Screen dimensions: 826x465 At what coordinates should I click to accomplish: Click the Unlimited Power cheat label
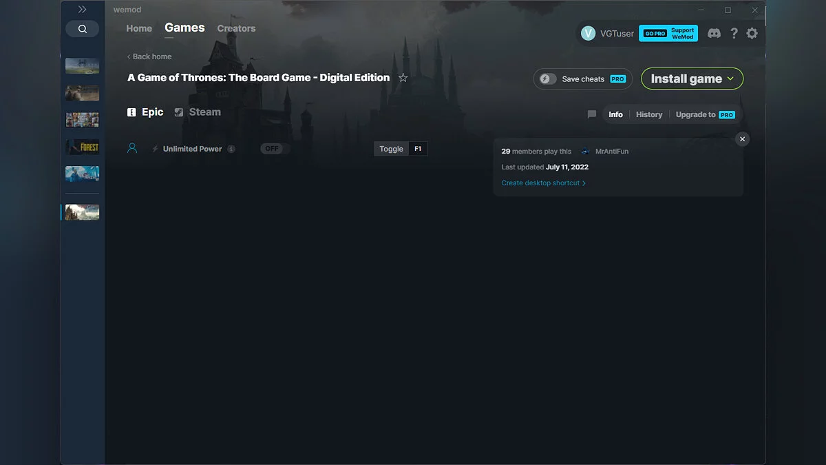tap(192, 149)
